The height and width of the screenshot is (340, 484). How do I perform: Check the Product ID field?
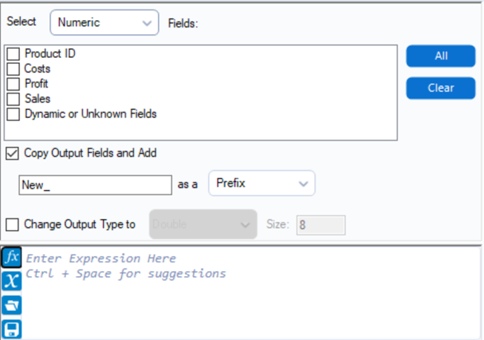(x=13, y=54)
